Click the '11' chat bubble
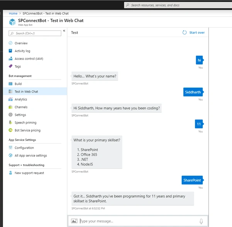Screen dimensions: 232x227 [199, 124]
